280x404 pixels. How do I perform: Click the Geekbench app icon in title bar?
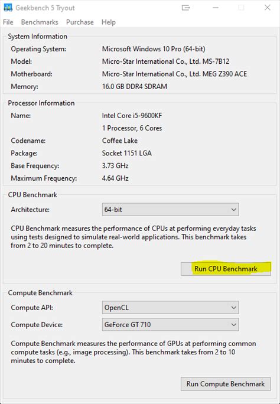point(8,8)
